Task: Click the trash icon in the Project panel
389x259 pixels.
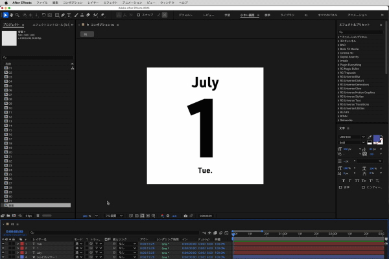Action: coord(38,216)
